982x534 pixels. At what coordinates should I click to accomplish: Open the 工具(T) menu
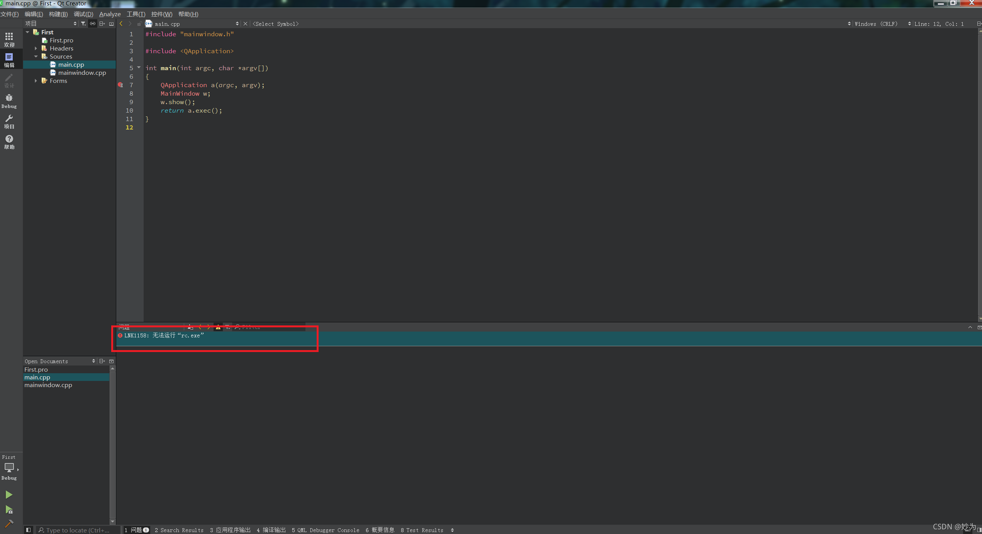pyautogui.click(x=136, y=14)
